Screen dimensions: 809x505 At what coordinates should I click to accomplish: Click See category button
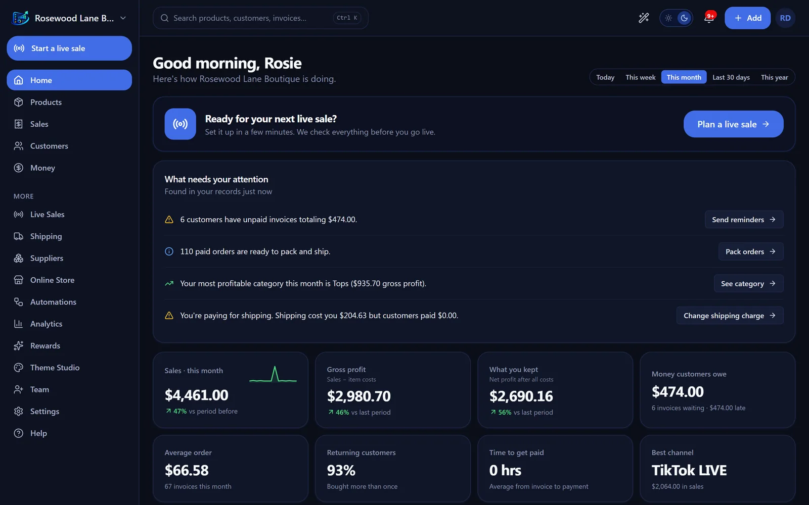(x=748, y=284)
